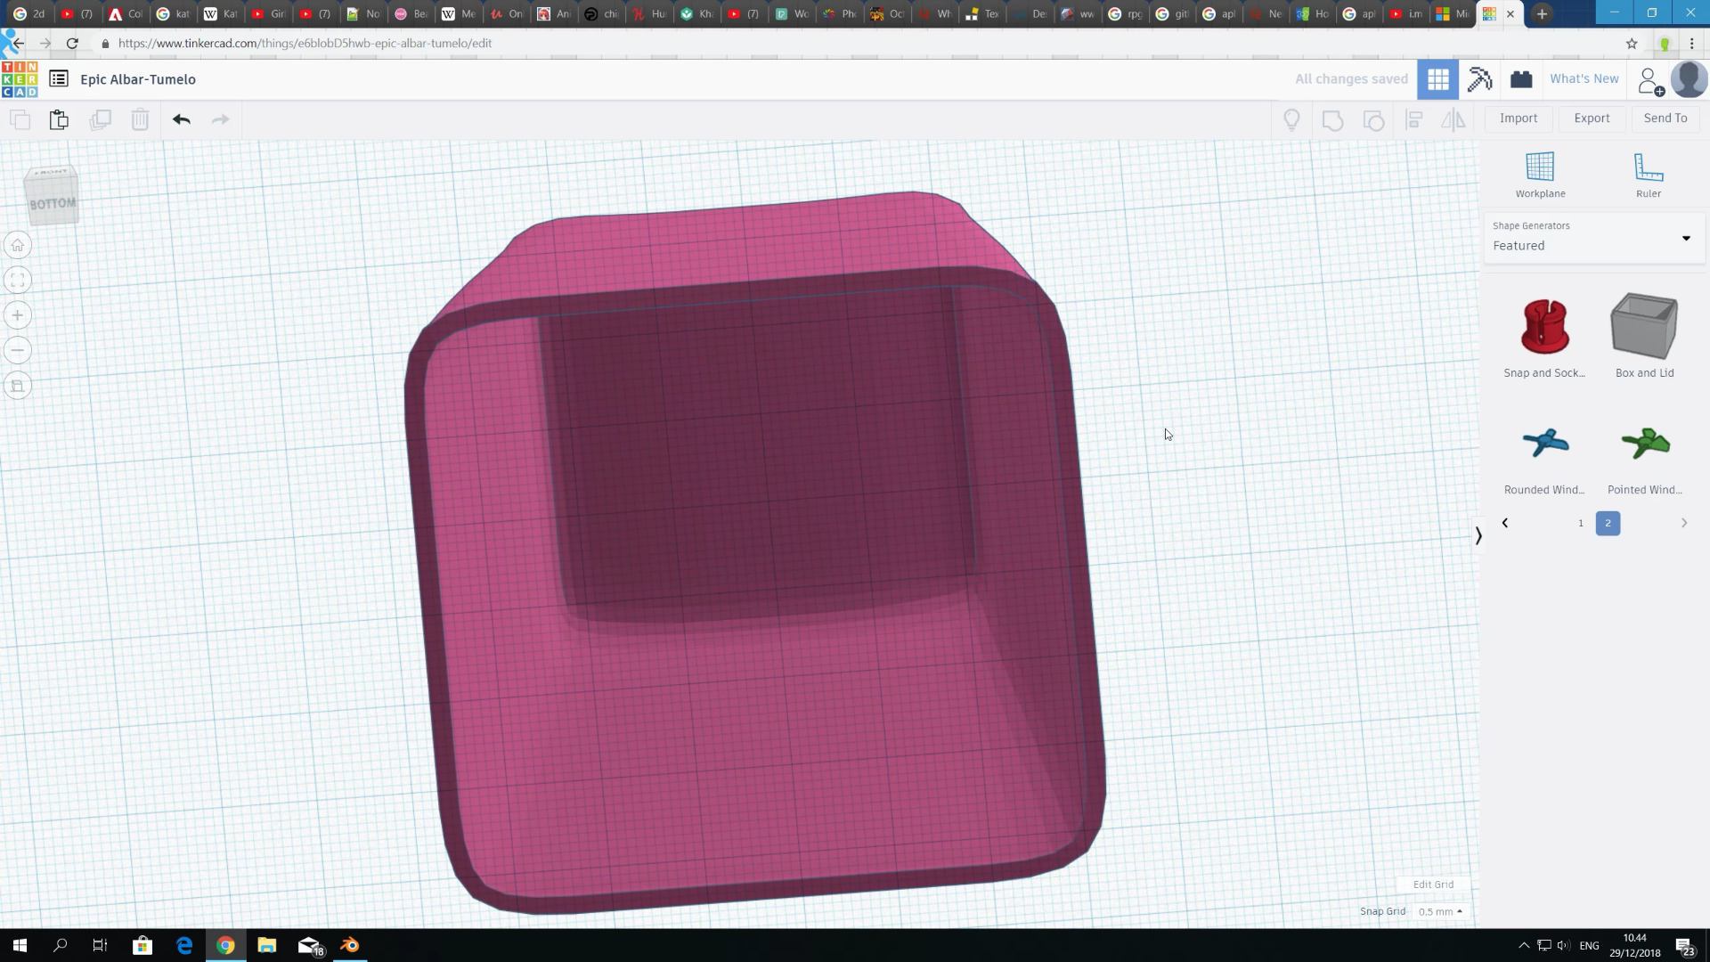
Task: Open the Windows Start menu
Action: tap(20, 945)
